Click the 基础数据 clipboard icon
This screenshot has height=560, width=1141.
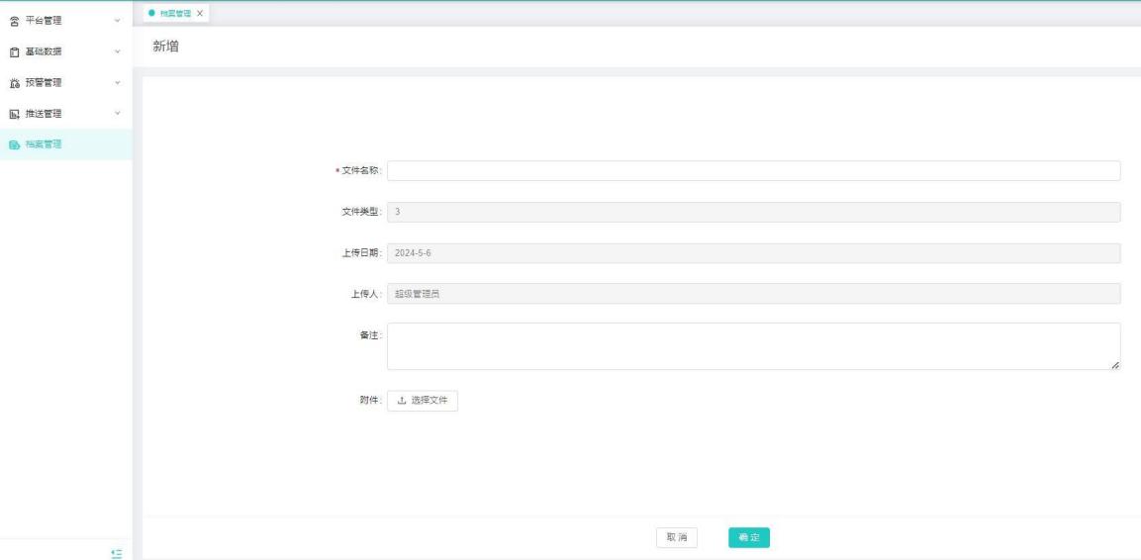point(14,50)
